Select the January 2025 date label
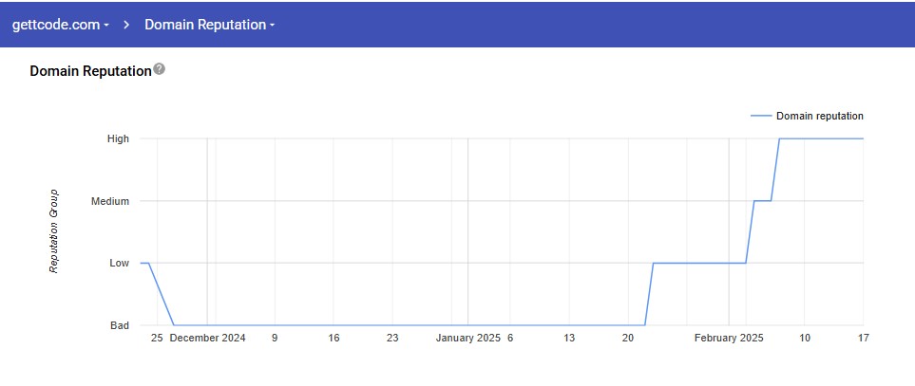The width and height of the screenshot is (915, 386). 468,338
